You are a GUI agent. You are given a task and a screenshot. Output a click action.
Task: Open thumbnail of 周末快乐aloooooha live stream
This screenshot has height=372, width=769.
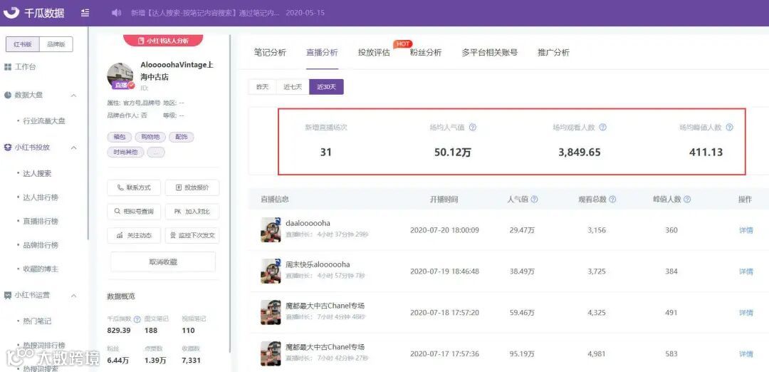tap(271, 271)
